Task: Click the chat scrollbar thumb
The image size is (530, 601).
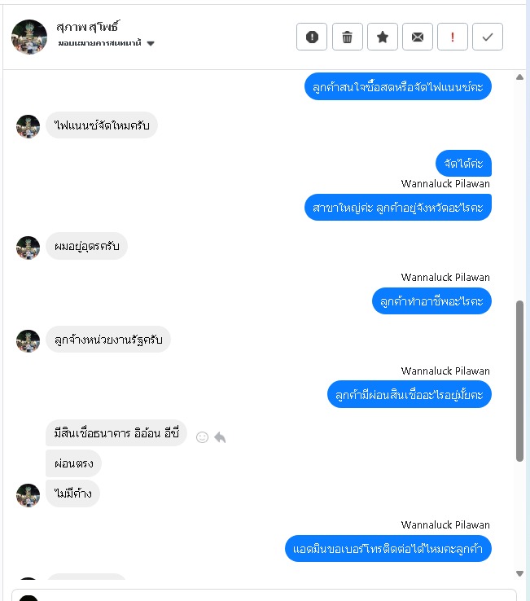Action: [519, 381]
